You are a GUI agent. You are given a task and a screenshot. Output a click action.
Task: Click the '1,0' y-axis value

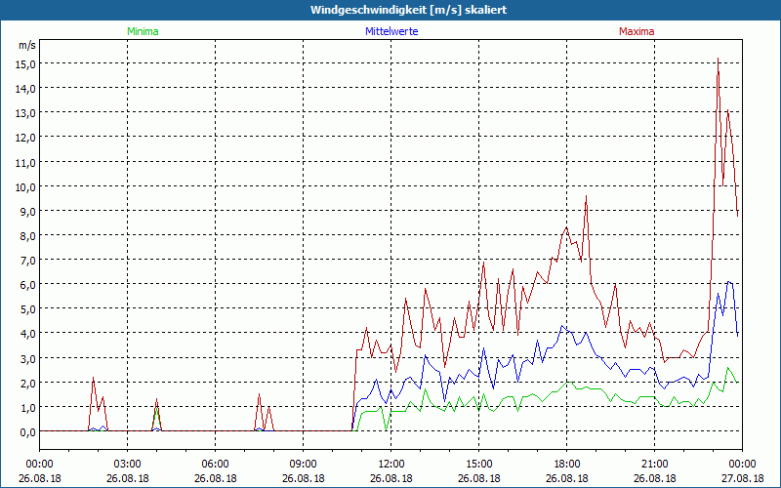point(27,408)
